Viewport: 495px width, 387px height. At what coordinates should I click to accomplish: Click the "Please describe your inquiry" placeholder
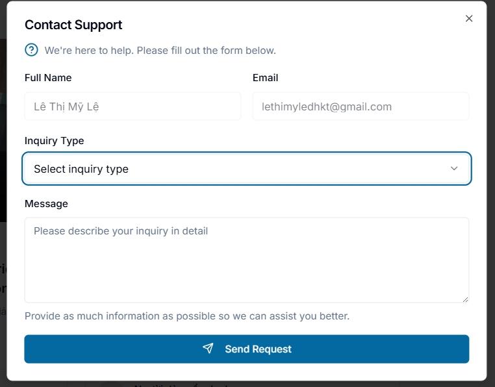click(x=121, y=231)
